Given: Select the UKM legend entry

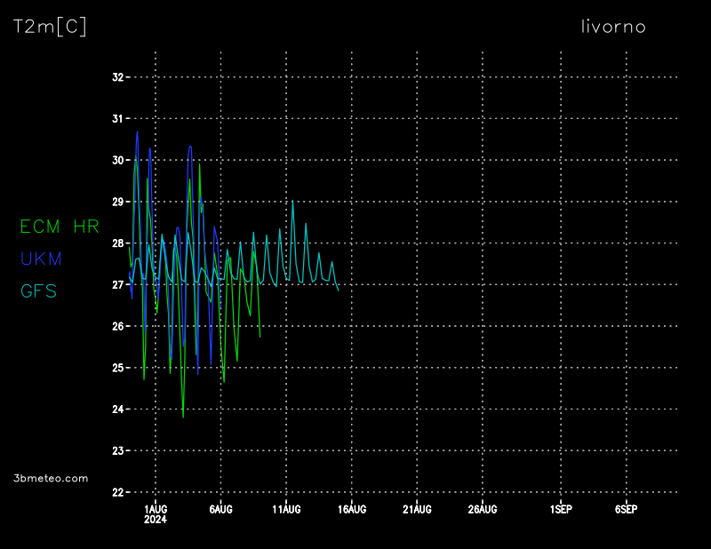Looking at the screenshot, I should (40, 259).
